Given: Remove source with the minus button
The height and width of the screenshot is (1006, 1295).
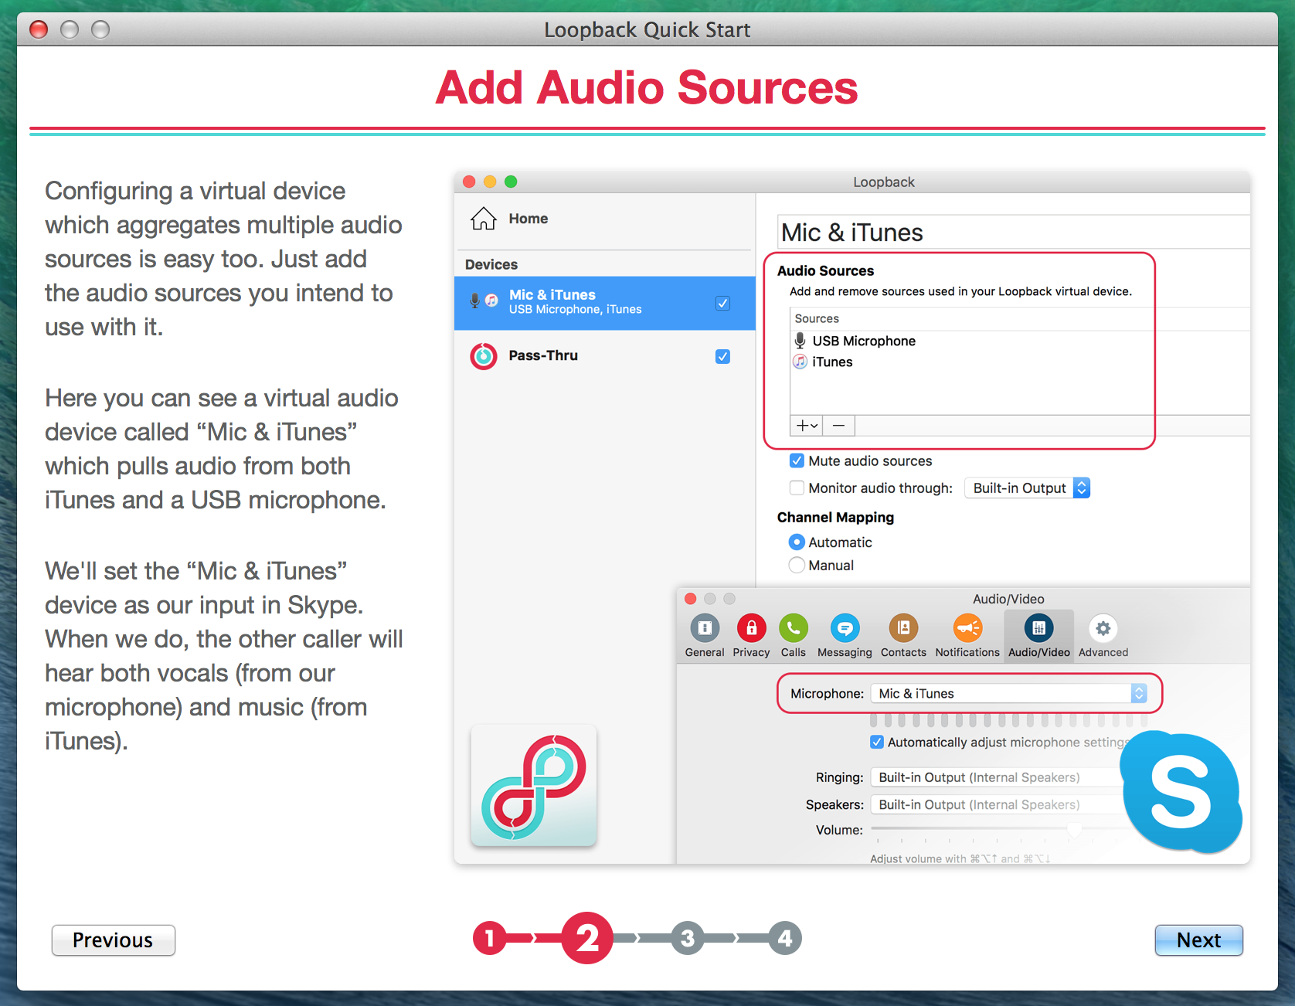Looking at the screenshot, I should click(x=839, y=426).
